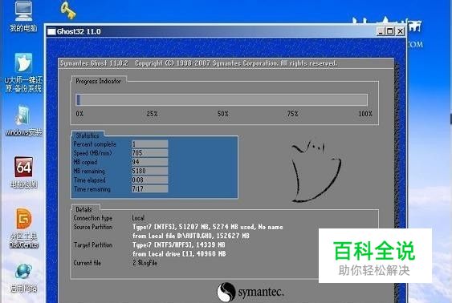Viewport: 452px width, 303px height.
Task: Click the Time remaining label
Action: click(92, 189)
